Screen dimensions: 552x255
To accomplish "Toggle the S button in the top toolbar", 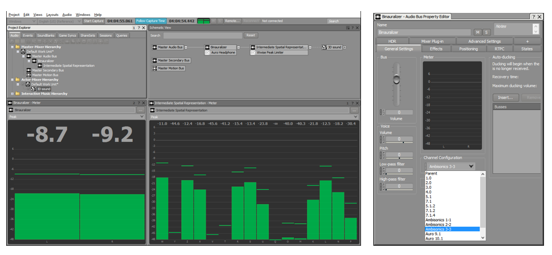I will pos(220,21).
